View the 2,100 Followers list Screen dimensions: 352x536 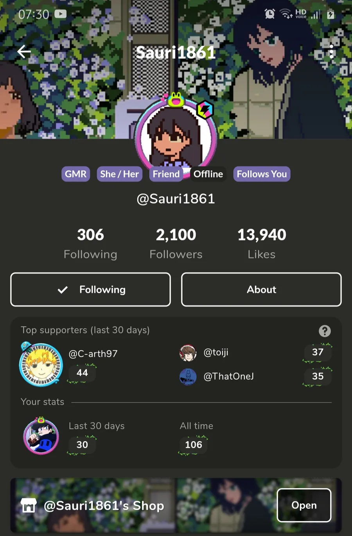point(176,244)
